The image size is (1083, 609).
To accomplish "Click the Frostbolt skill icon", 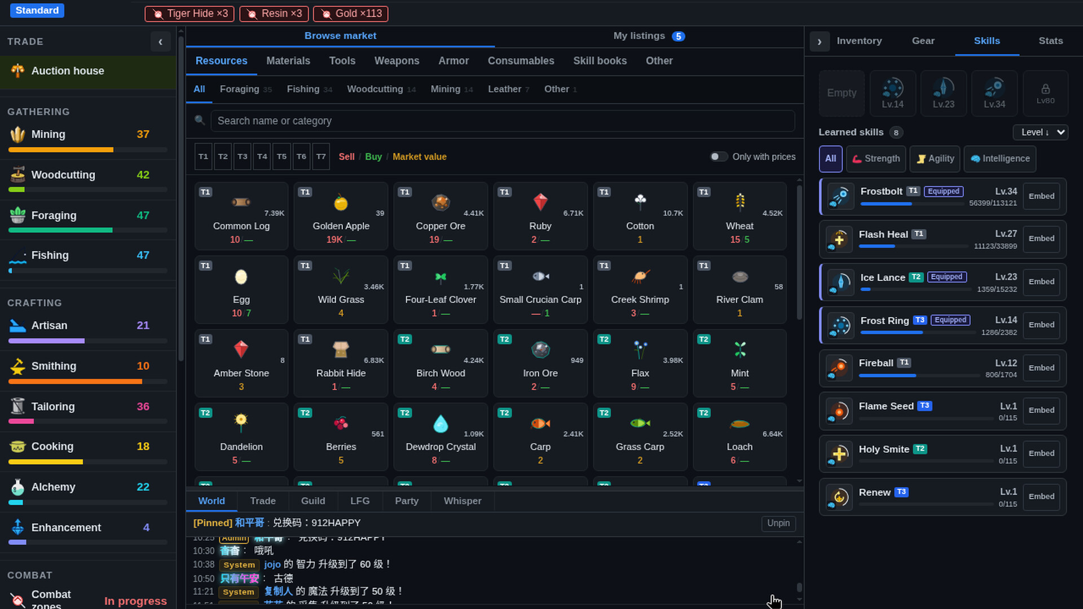I will point(840,196).
